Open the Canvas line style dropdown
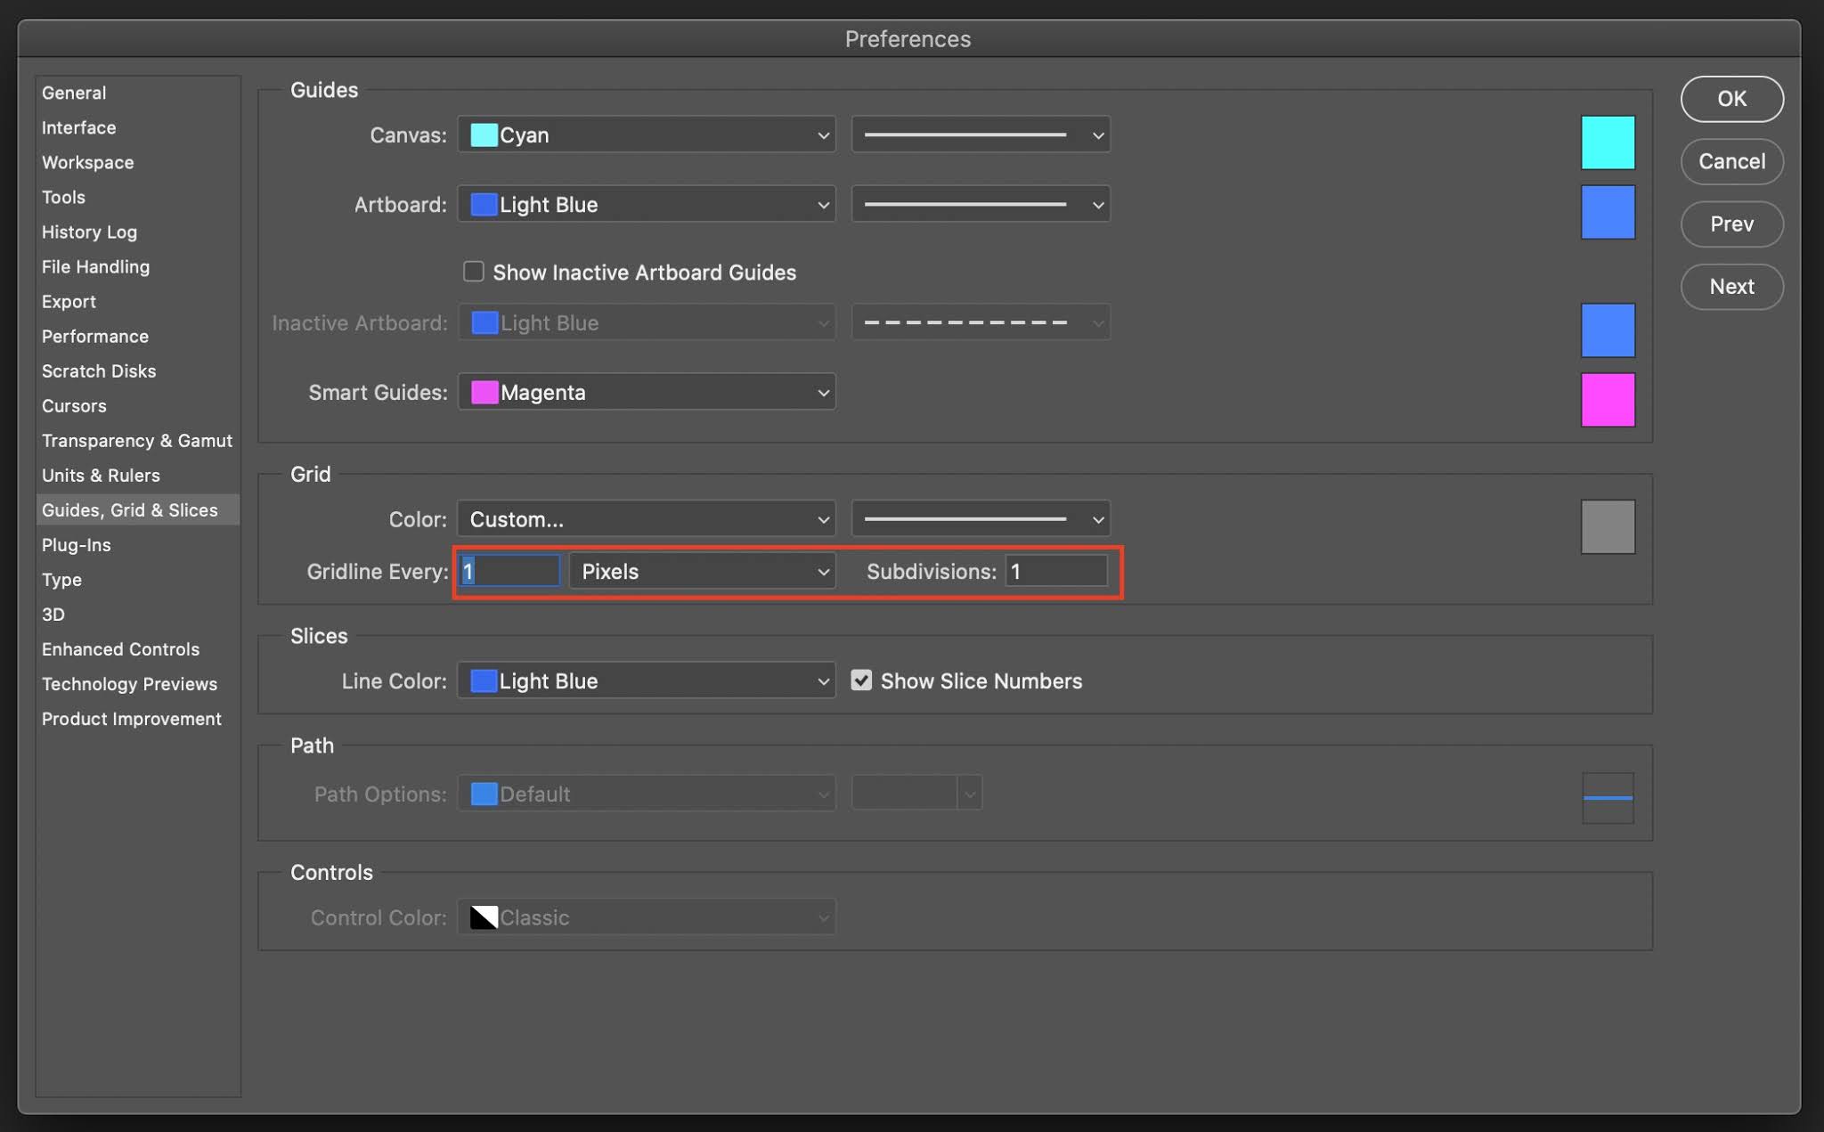This screenshot has height=1132, width=1824. (x=980, y=134)
